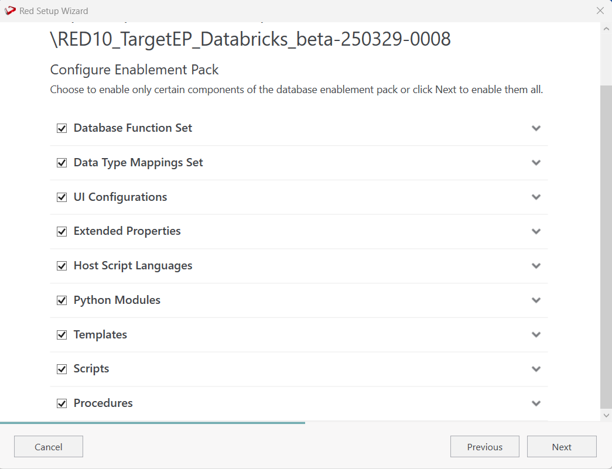Toggle the Procedures checkbox
The height and width of the screenshot is (469, 612).
(61, 403)
